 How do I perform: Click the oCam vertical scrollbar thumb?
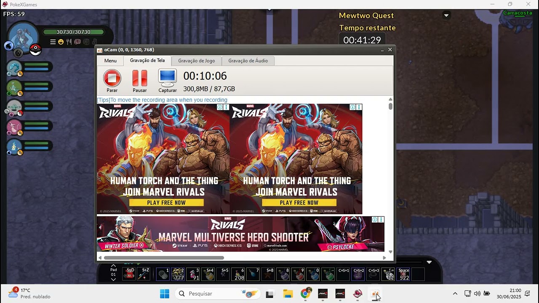click(x=390, y=106)
